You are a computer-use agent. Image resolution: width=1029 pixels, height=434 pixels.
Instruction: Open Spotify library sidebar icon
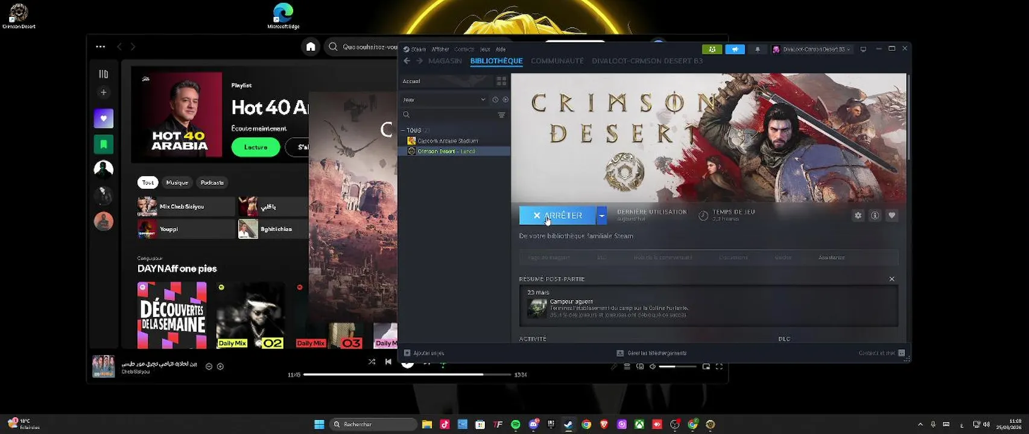(103, 74)
